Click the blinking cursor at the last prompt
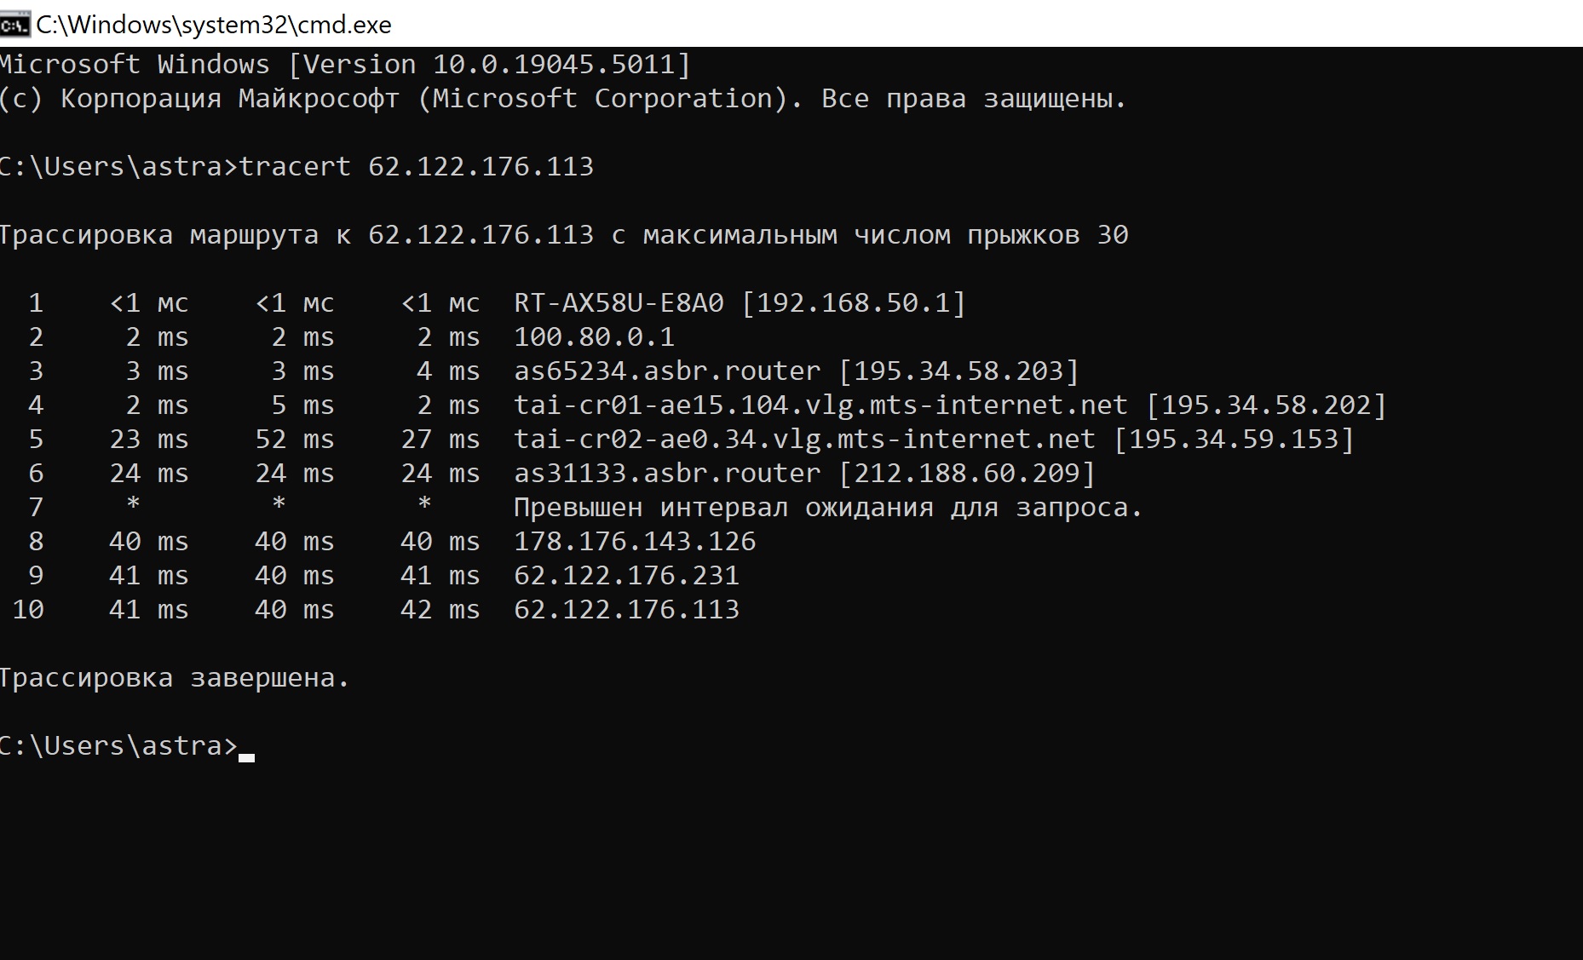 247,755
